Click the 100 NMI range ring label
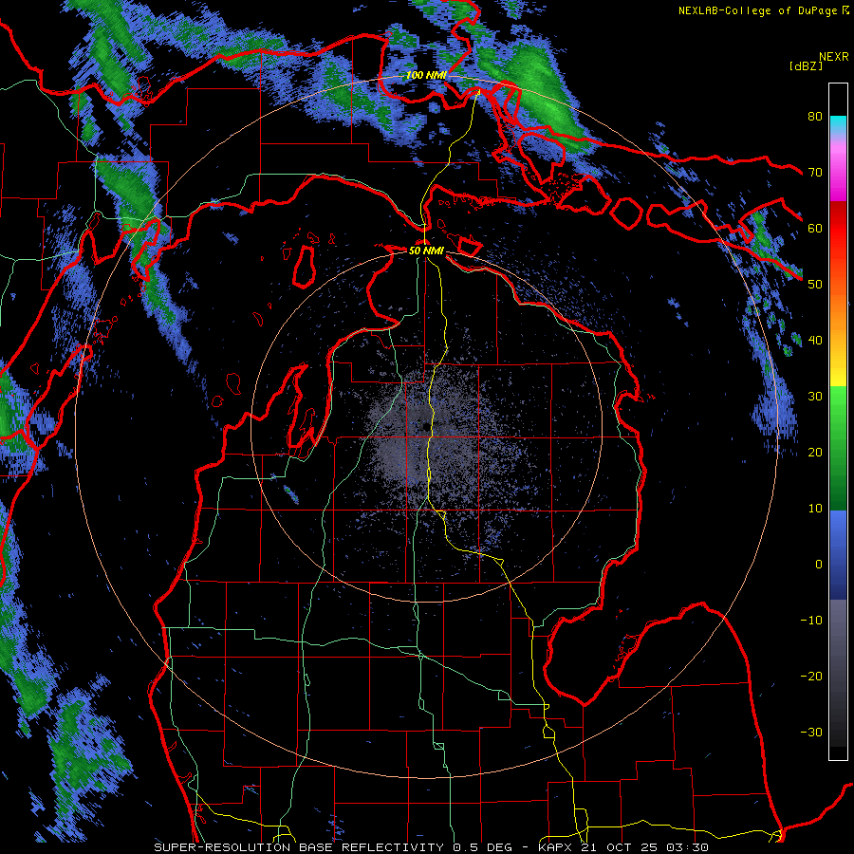 tap(426, 75)
